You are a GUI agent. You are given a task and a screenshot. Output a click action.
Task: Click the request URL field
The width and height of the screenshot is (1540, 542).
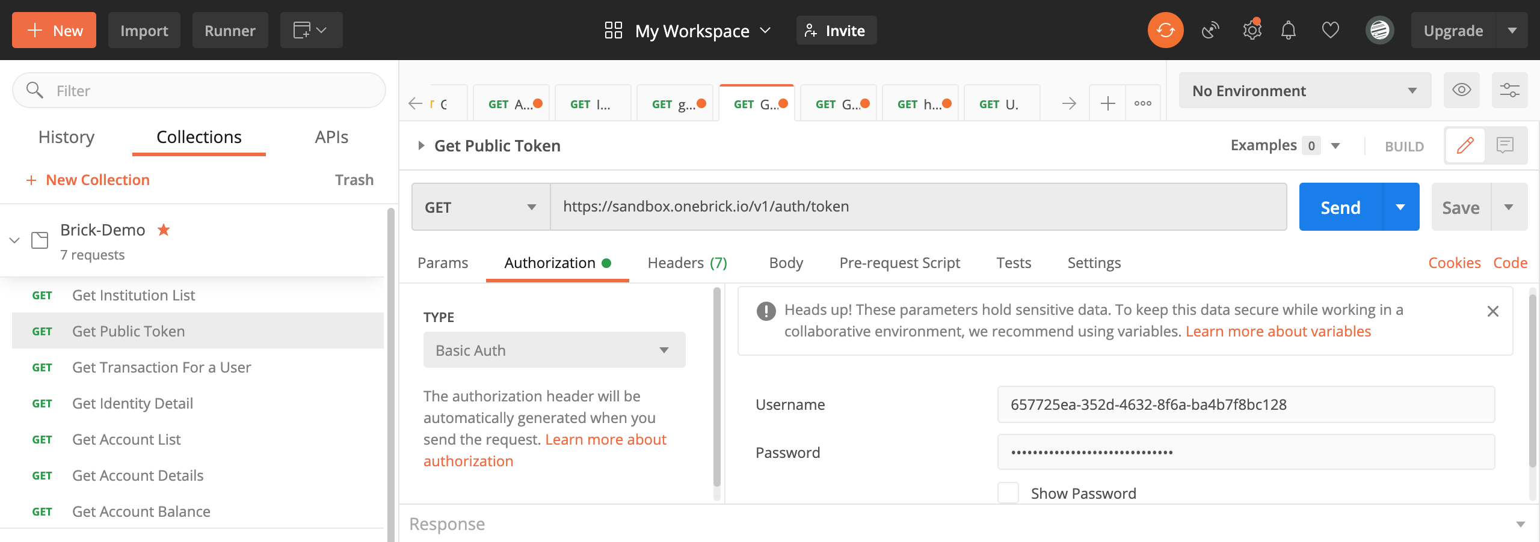(x=919, y=207)
